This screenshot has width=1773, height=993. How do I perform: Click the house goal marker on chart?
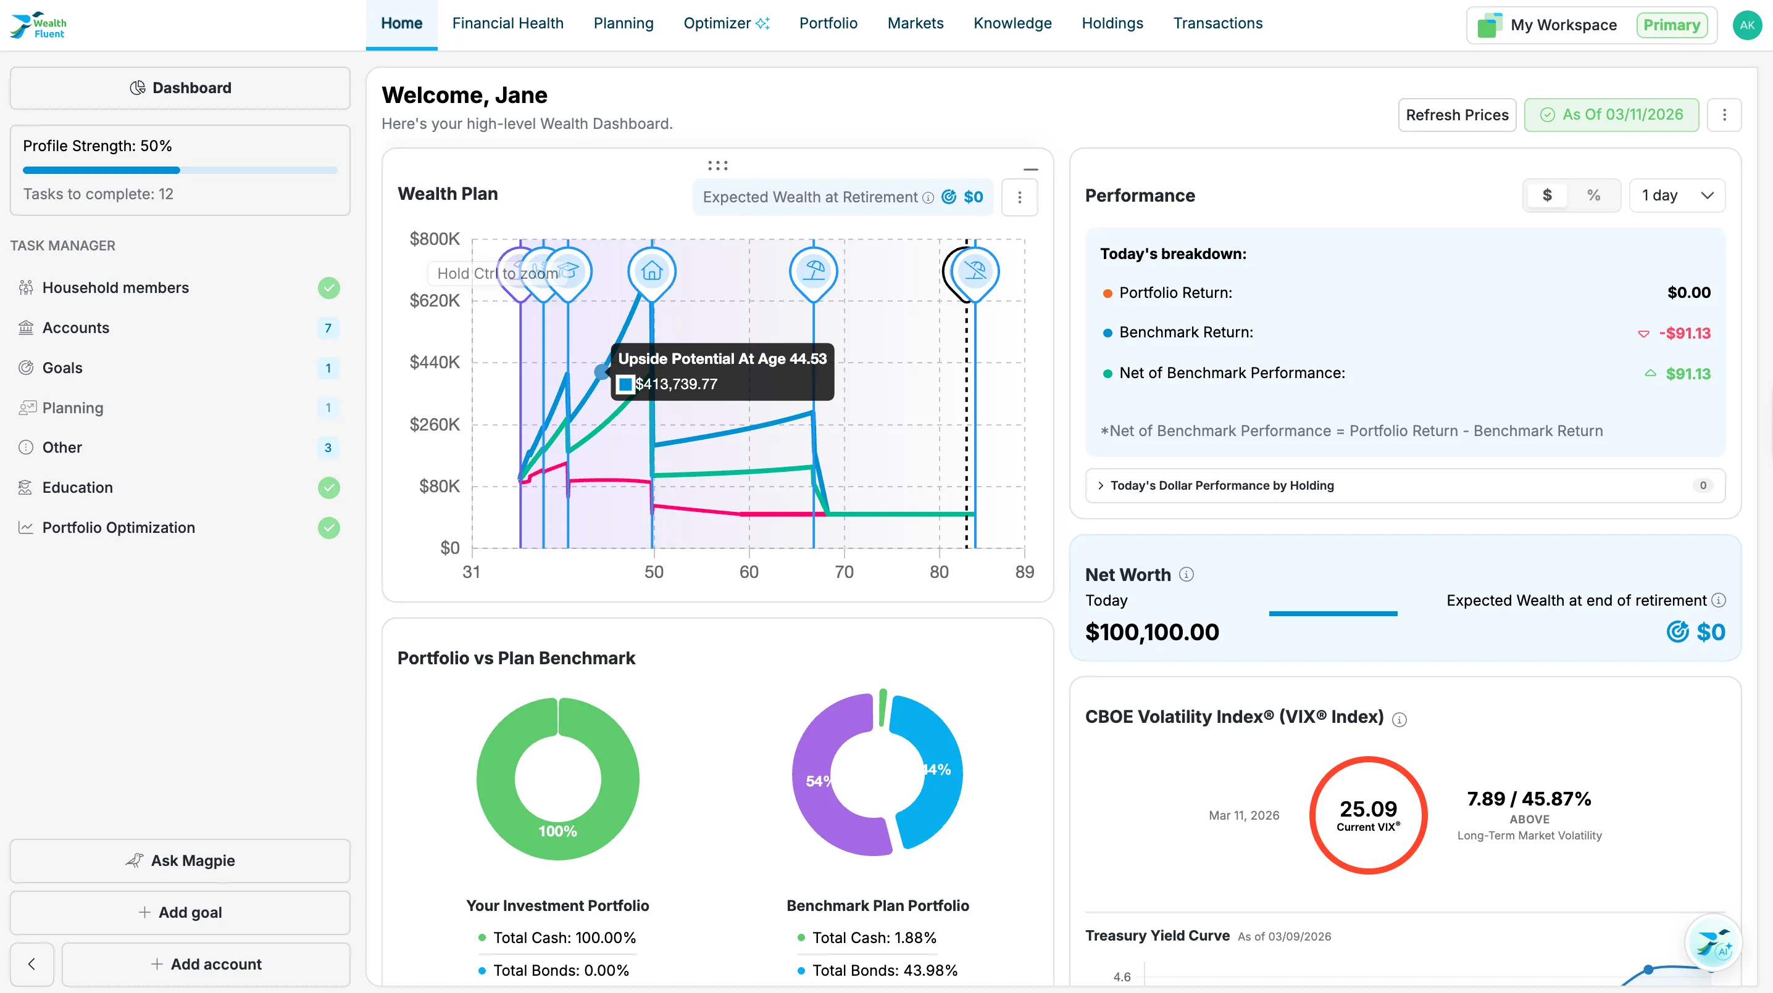651,271
